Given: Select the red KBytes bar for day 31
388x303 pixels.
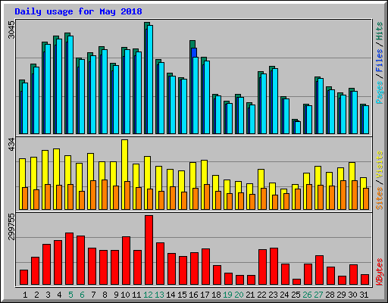Looking at the screenshot, I should 365,280.
